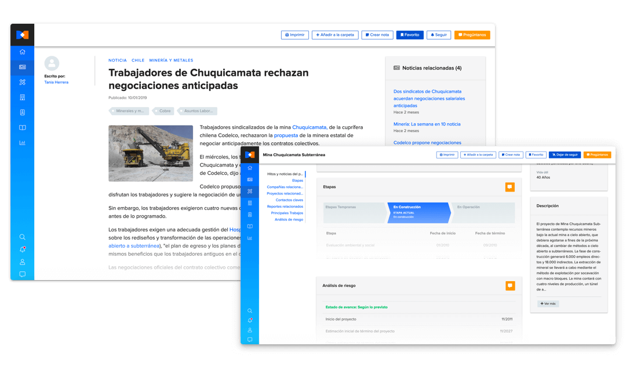This screenshot has height=368, width=626.
Task: Open chart icon in project window sidebar
Action: coord(250,238)
